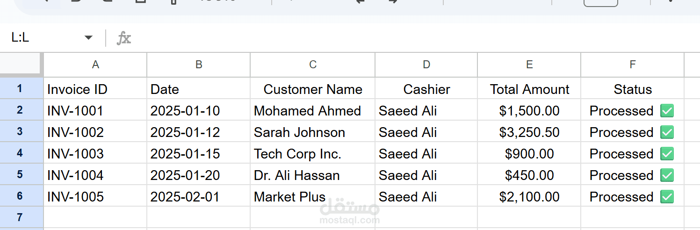Click the Name Box showing L:L

pos(42,38)
